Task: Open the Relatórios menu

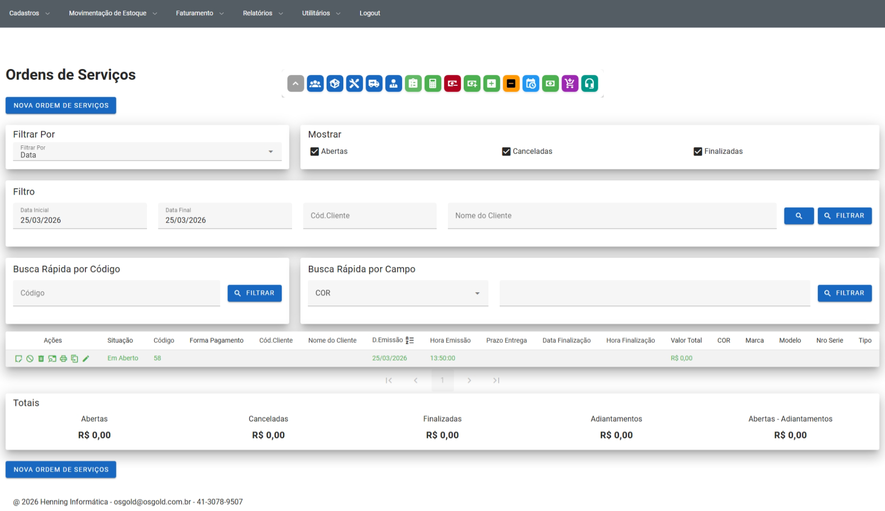Action: (x=262, y=13)
